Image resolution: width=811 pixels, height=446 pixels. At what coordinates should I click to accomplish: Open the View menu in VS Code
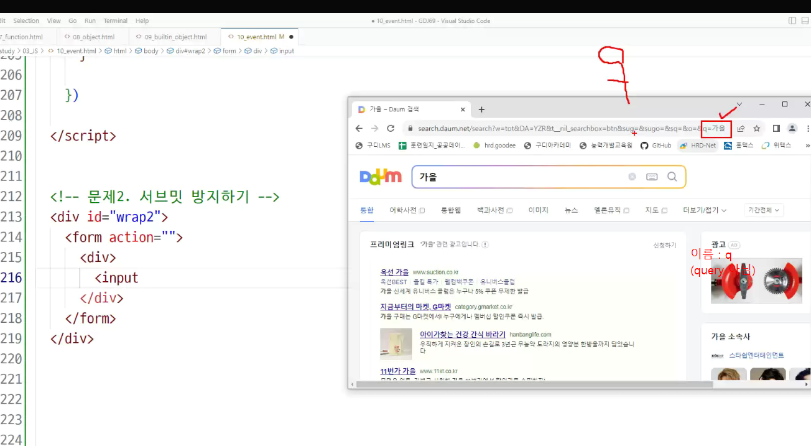coord(54,21)
